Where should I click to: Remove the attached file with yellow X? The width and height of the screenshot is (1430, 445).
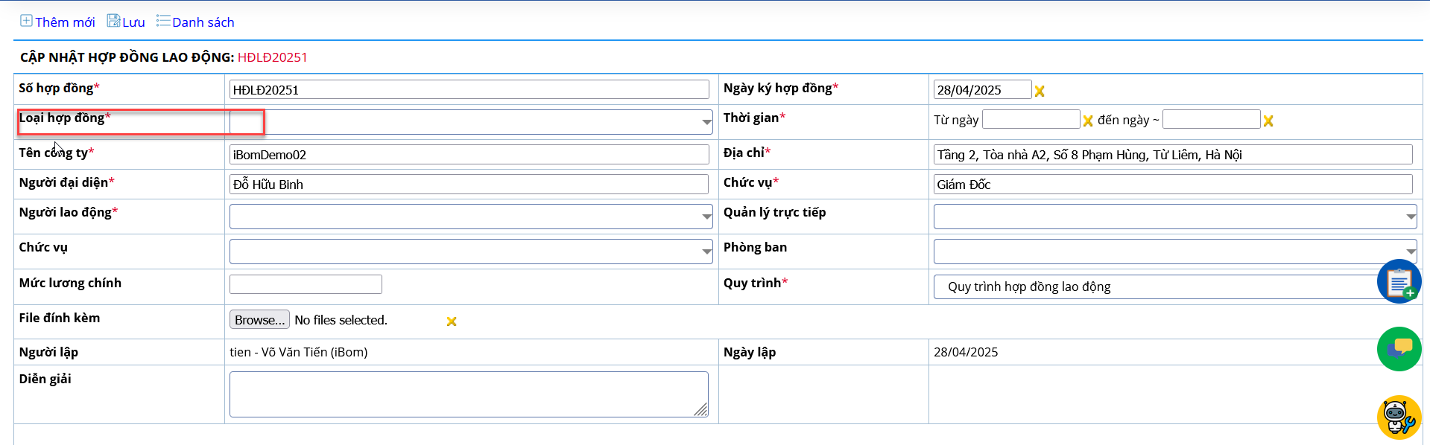(452, 321)
